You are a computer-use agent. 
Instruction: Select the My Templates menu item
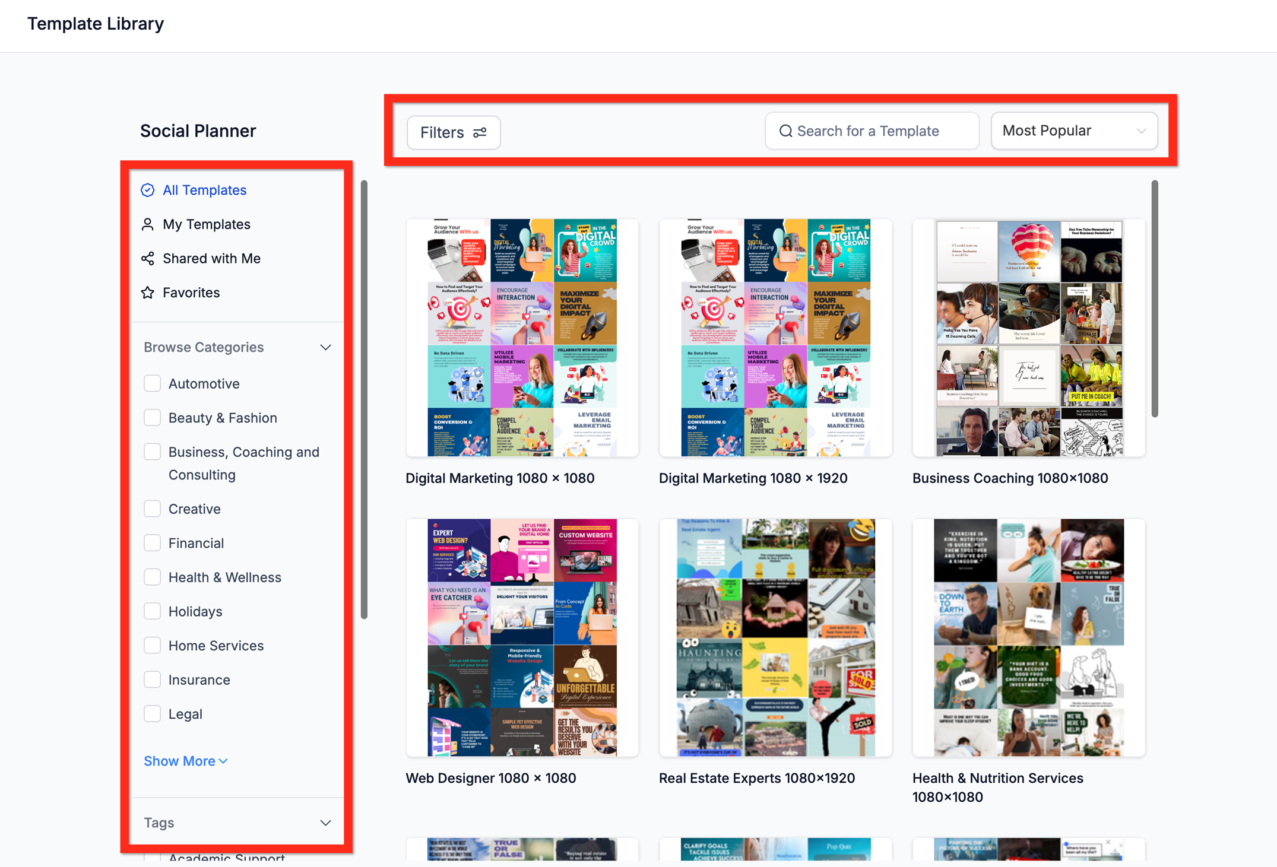click(x=206, y=224)
